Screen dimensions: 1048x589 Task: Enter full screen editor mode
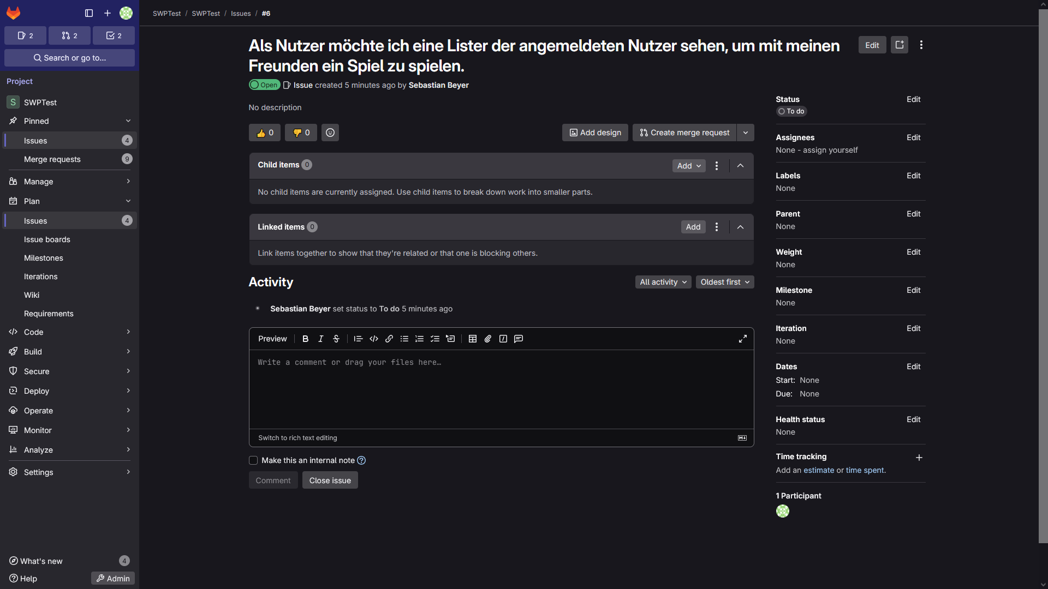pyautogui.click(x=743, y=339)
